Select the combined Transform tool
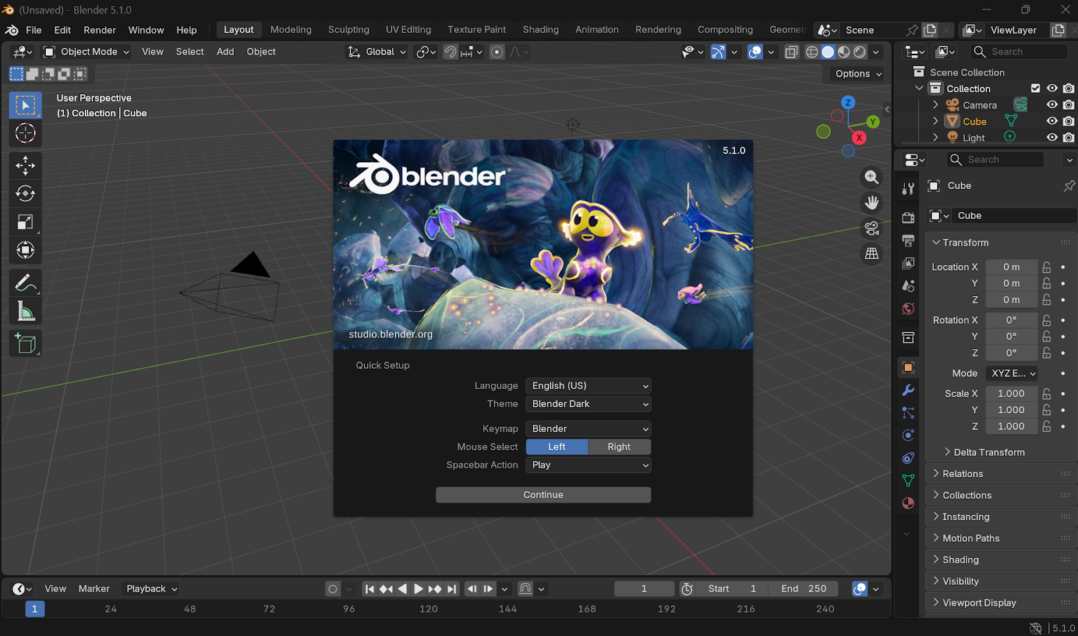This screenshot has height=636, width=1078. coord(26,250)
